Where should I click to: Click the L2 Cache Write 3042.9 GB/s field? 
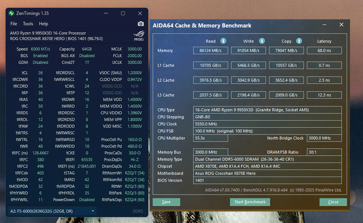coord(249,80)
